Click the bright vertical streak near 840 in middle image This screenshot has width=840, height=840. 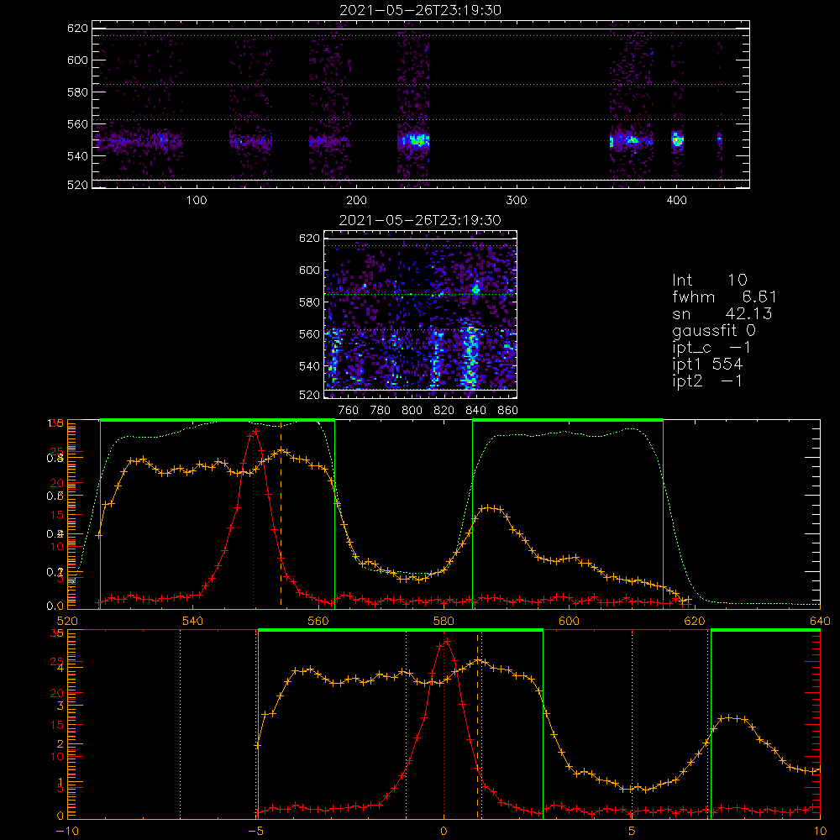[x=470, y=356]
